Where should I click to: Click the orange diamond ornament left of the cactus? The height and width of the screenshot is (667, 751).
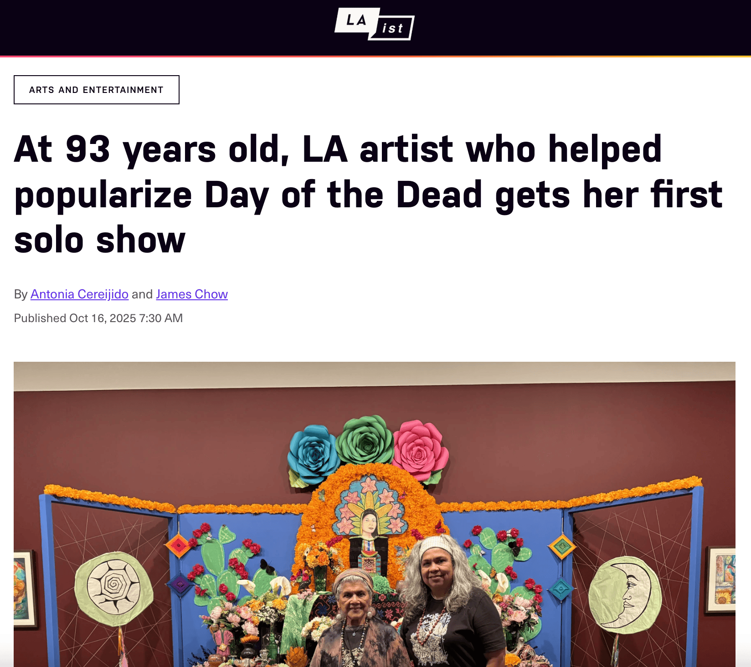(x=178, y=544)
